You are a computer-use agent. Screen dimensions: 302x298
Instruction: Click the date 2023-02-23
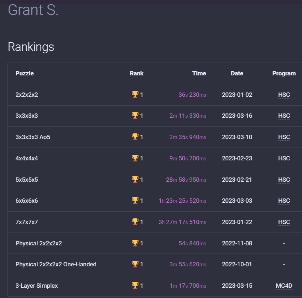(237, 158)
